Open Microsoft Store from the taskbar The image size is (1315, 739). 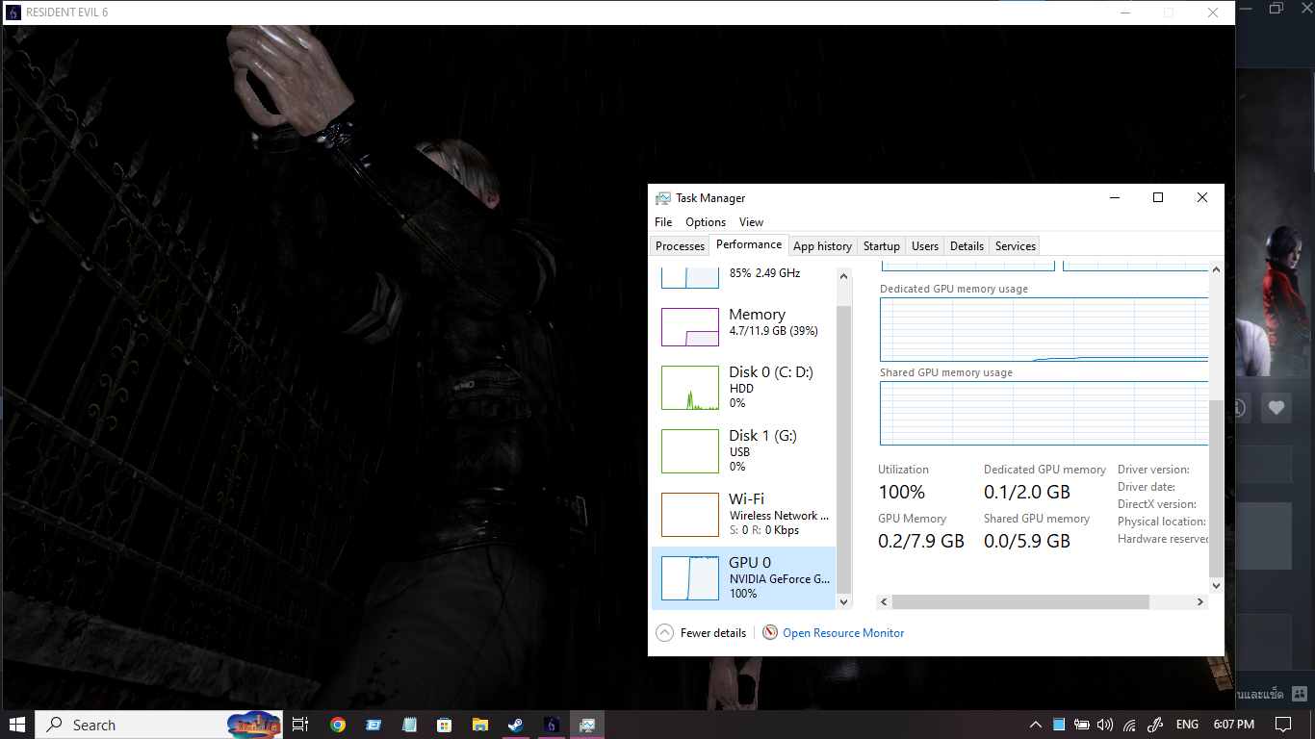444,725
